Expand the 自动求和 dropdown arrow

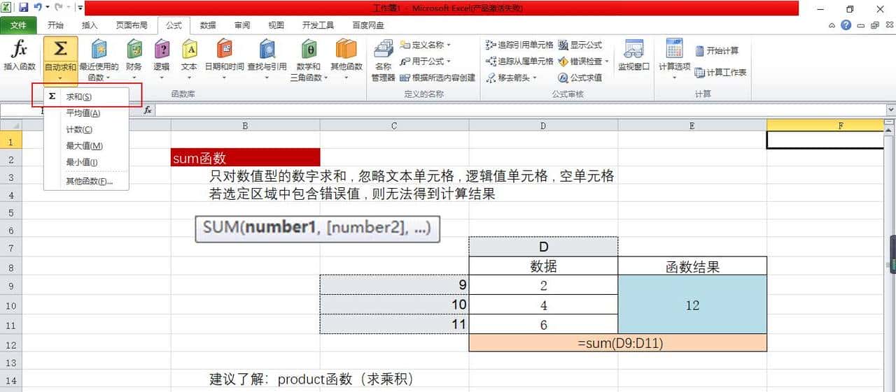click(x=60, y=78)
